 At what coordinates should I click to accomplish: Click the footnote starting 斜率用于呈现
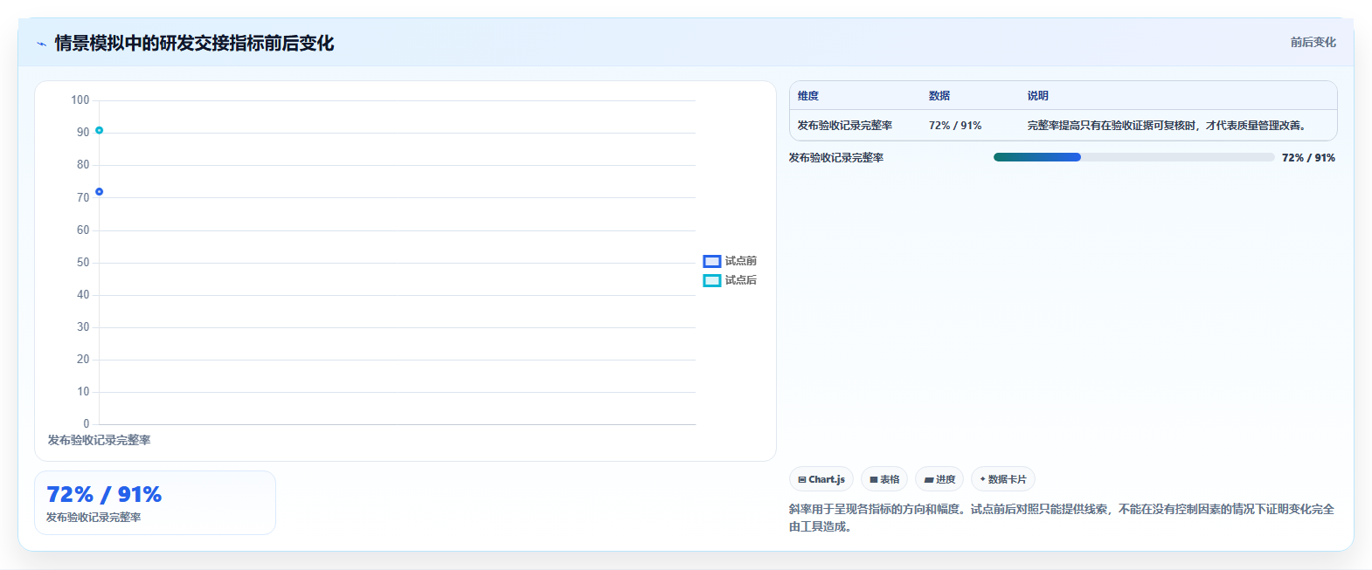click(x=1061, y=518)
